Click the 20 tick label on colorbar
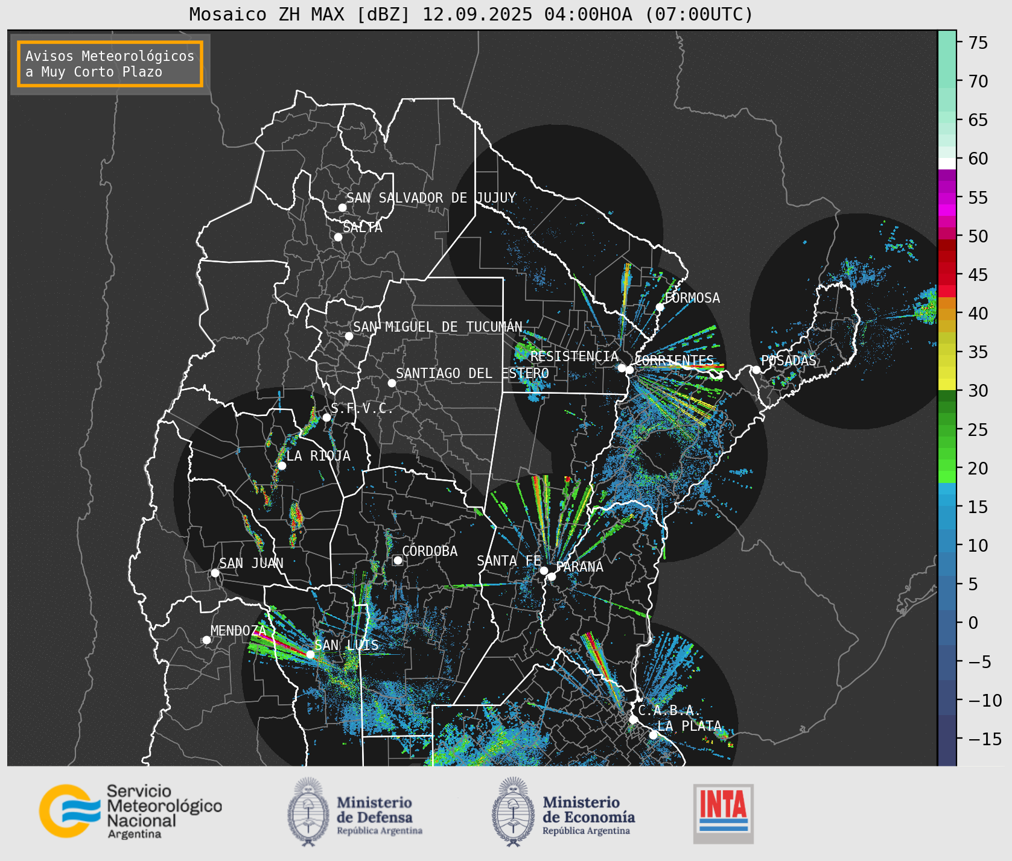The image size is (1012, 861). tap(978, 468)
